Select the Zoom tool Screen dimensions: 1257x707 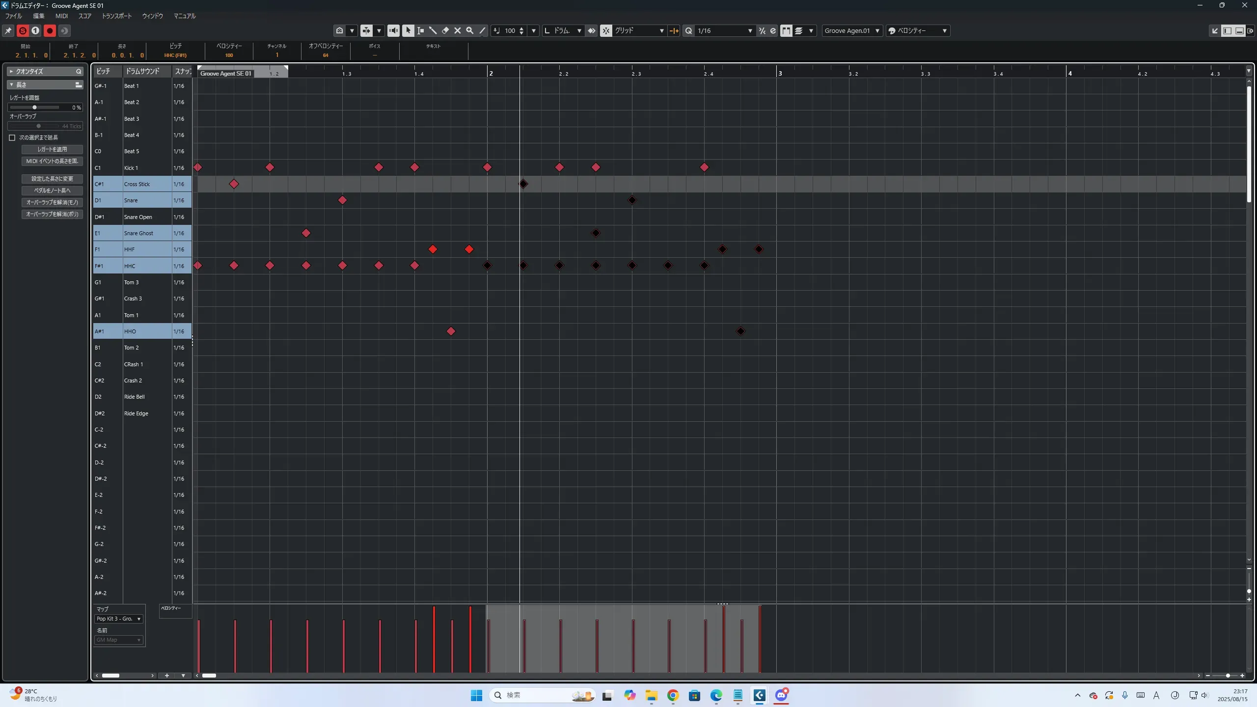(x=469, y=30)
